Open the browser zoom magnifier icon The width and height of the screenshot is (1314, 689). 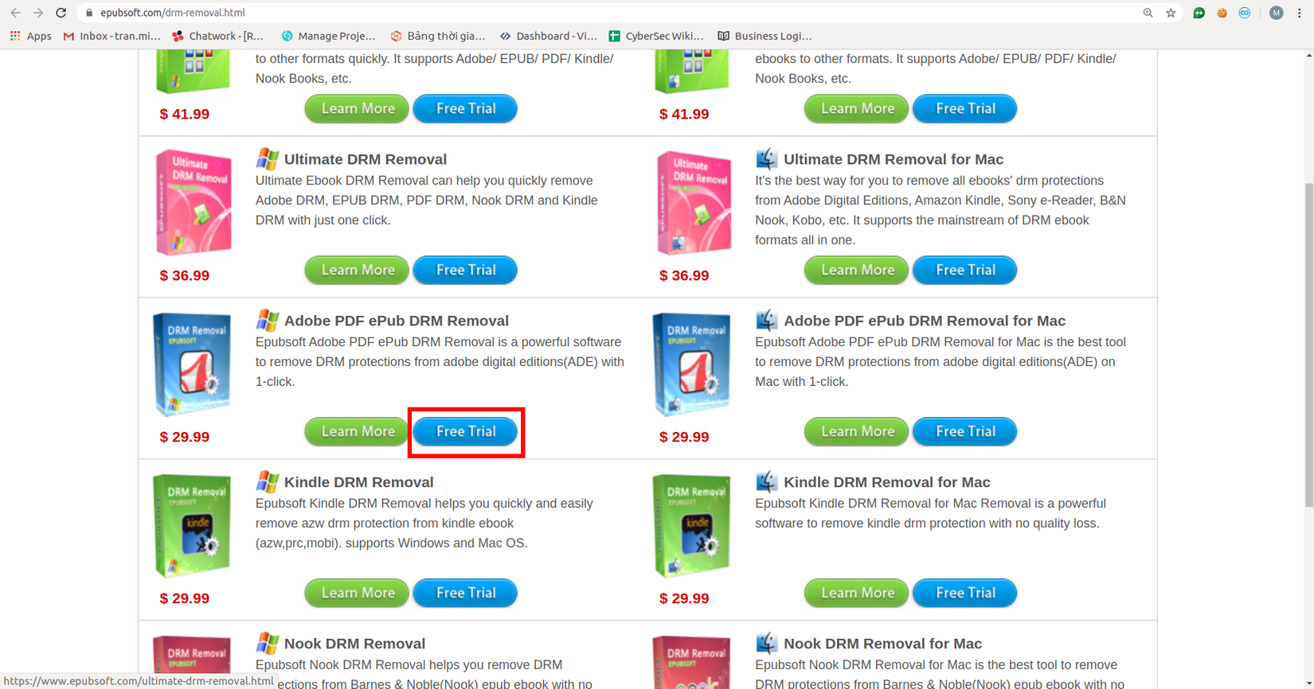1148,13
